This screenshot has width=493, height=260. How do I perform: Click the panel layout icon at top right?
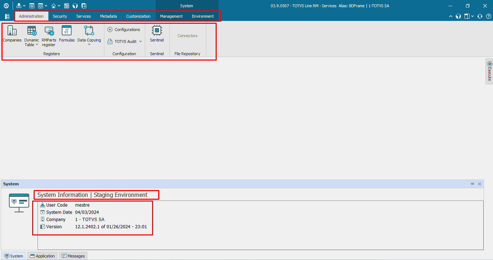pyautogui.click(x=467, y=16)
